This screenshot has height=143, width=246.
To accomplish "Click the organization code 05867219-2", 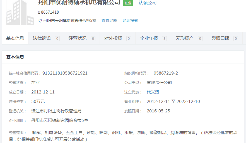I will click(x=166, y=73).
